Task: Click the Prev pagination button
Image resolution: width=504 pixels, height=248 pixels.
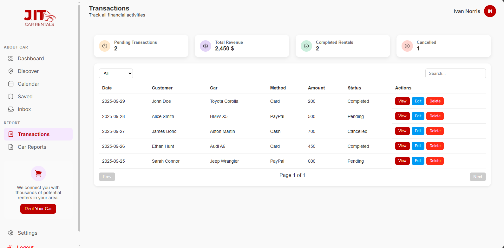Action: pyautogui.click(x=107, y=177)
